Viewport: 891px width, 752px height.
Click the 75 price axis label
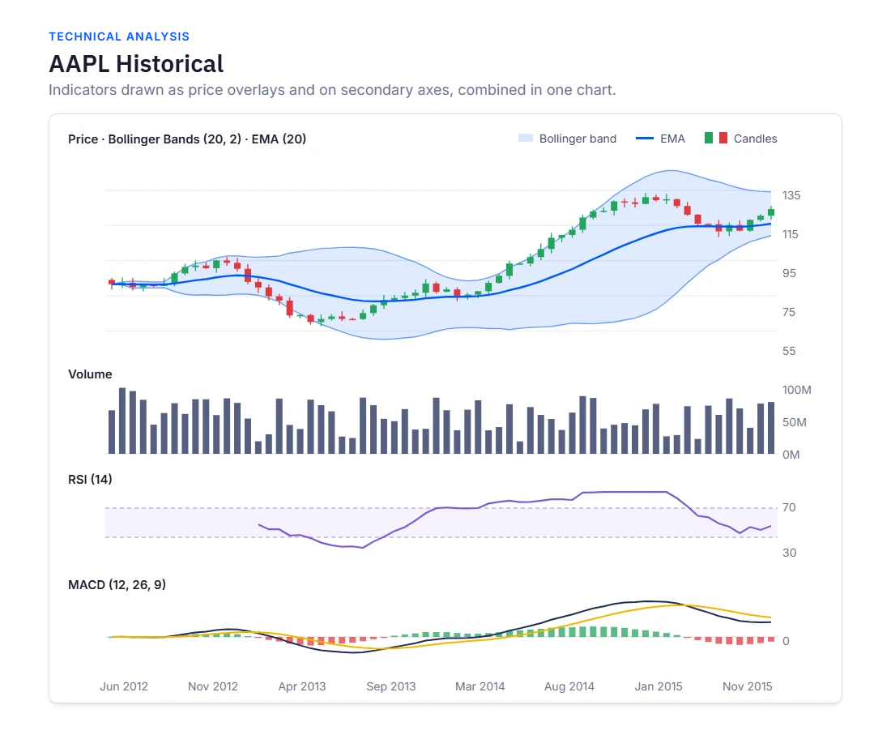tap(789, 312)
